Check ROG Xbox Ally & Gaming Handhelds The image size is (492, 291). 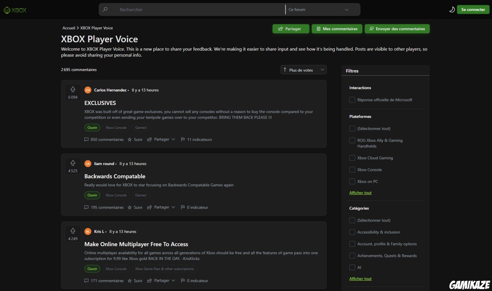pos(352,141)
